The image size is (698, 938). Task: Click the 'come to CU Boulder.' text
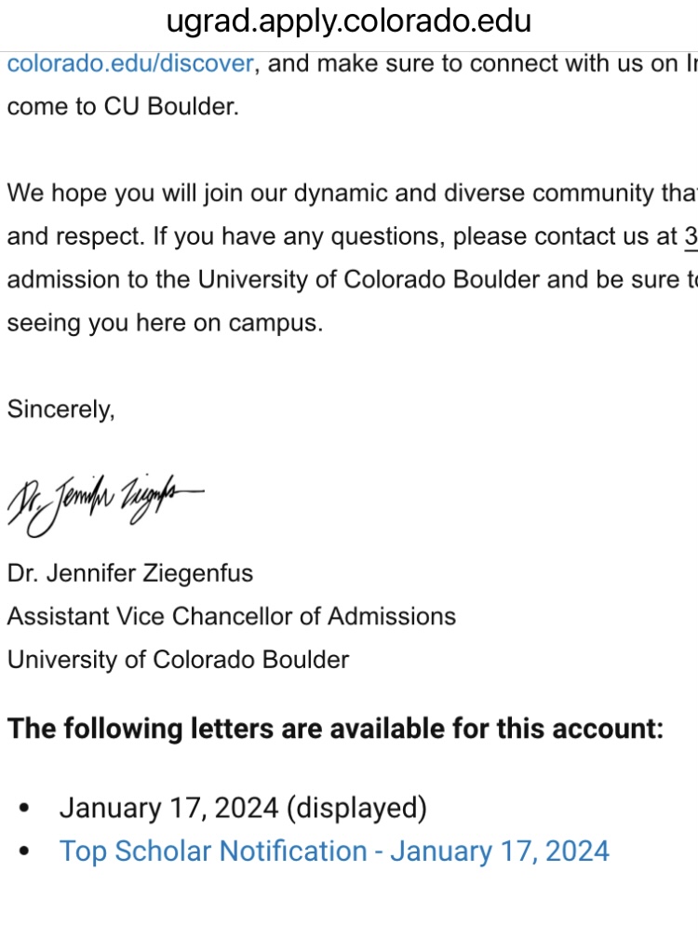tap(123, 106)
